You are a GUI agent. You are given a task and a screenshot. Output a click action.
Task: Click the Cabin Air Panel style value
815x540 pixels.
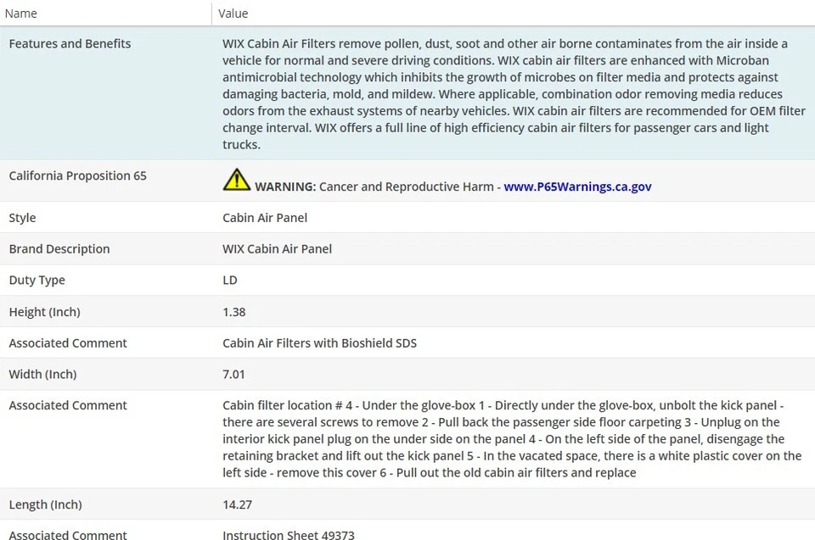pyautogui.click(x=265, y=218)
